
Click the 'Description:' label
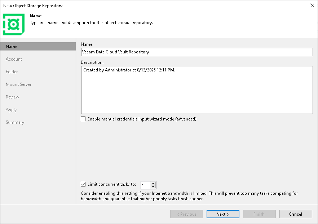click(92, 62)
